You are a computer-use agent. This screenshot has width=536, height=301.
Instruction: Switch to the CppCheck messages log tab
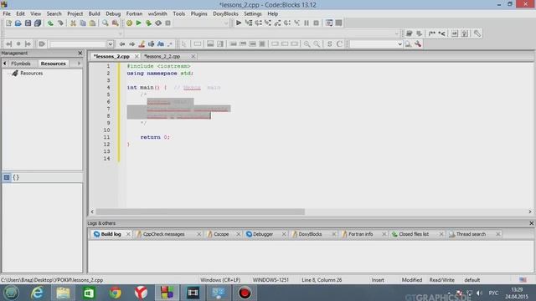164,234
